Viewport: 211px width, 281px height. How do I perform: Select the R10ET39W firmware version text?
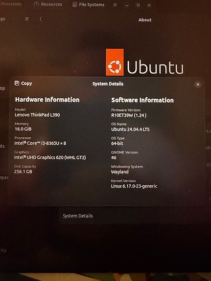[129, 115]
